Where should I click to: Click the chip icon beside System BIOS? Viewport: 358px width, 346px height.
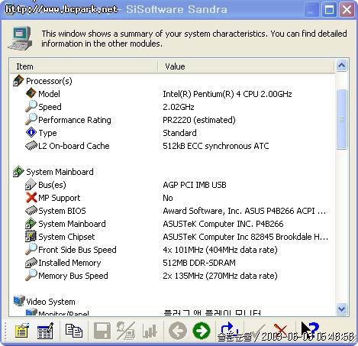coord(31,211)
